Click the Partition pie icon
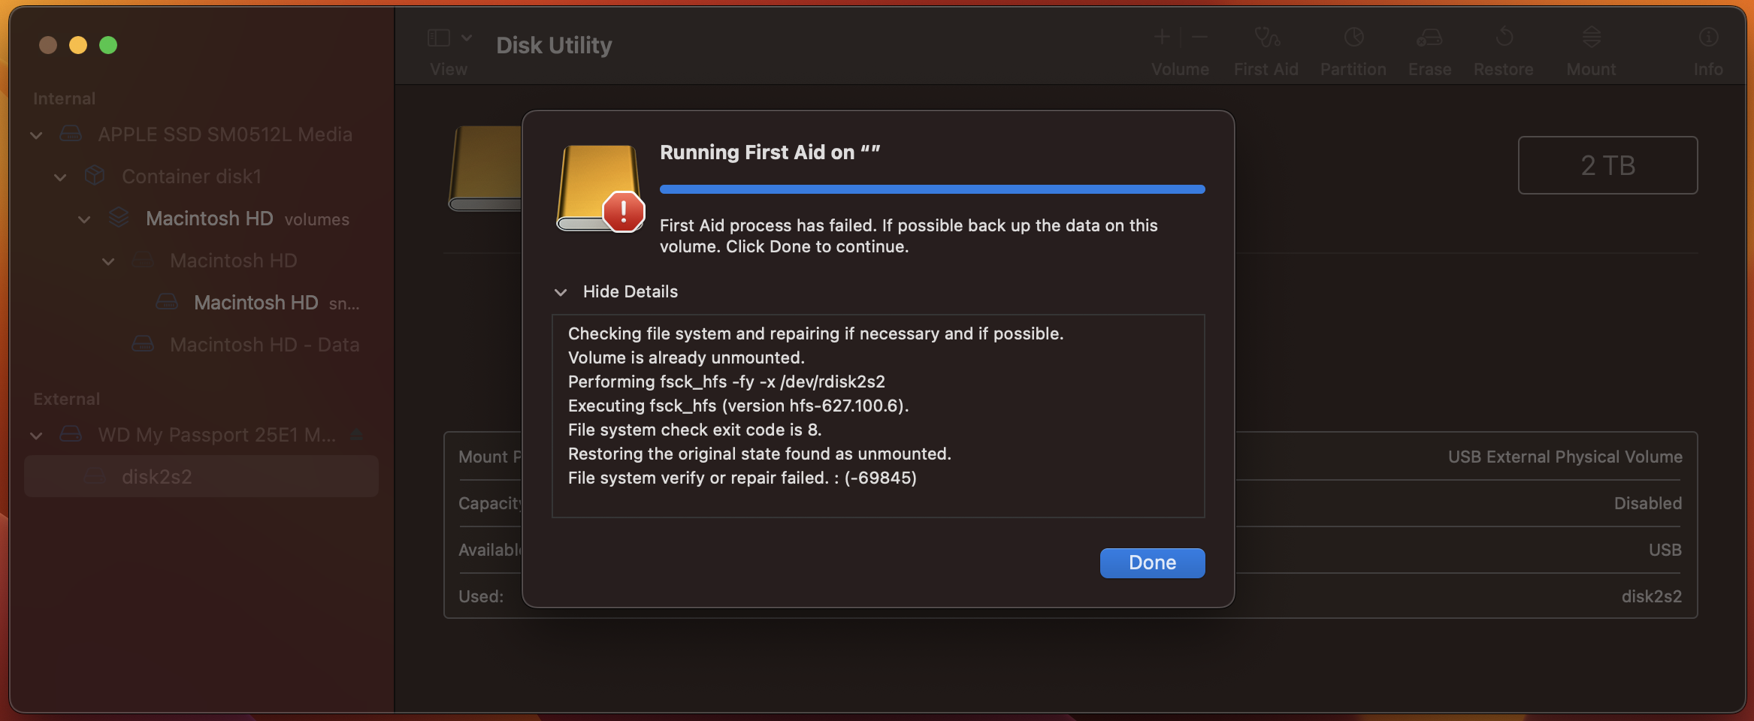The height and width of the screenshot is (721, 1754). (x=1353, y=38)
